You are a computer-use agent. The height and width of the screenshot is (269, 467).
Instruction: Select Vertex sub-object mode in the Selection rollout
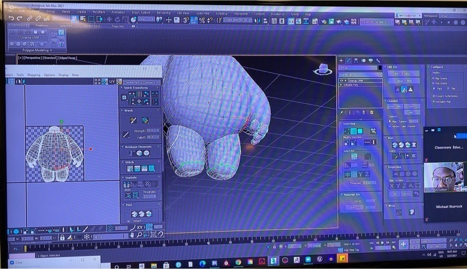[347, 131]
